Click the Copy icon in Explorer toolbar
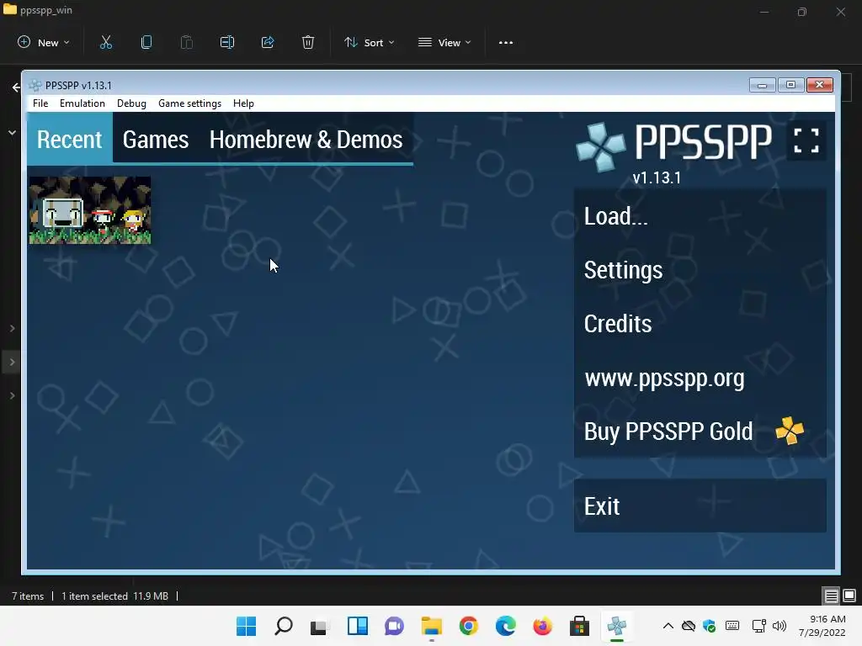The width and height of the screenshot is (862, 646). pyautogui.click(x=146, y=42)
